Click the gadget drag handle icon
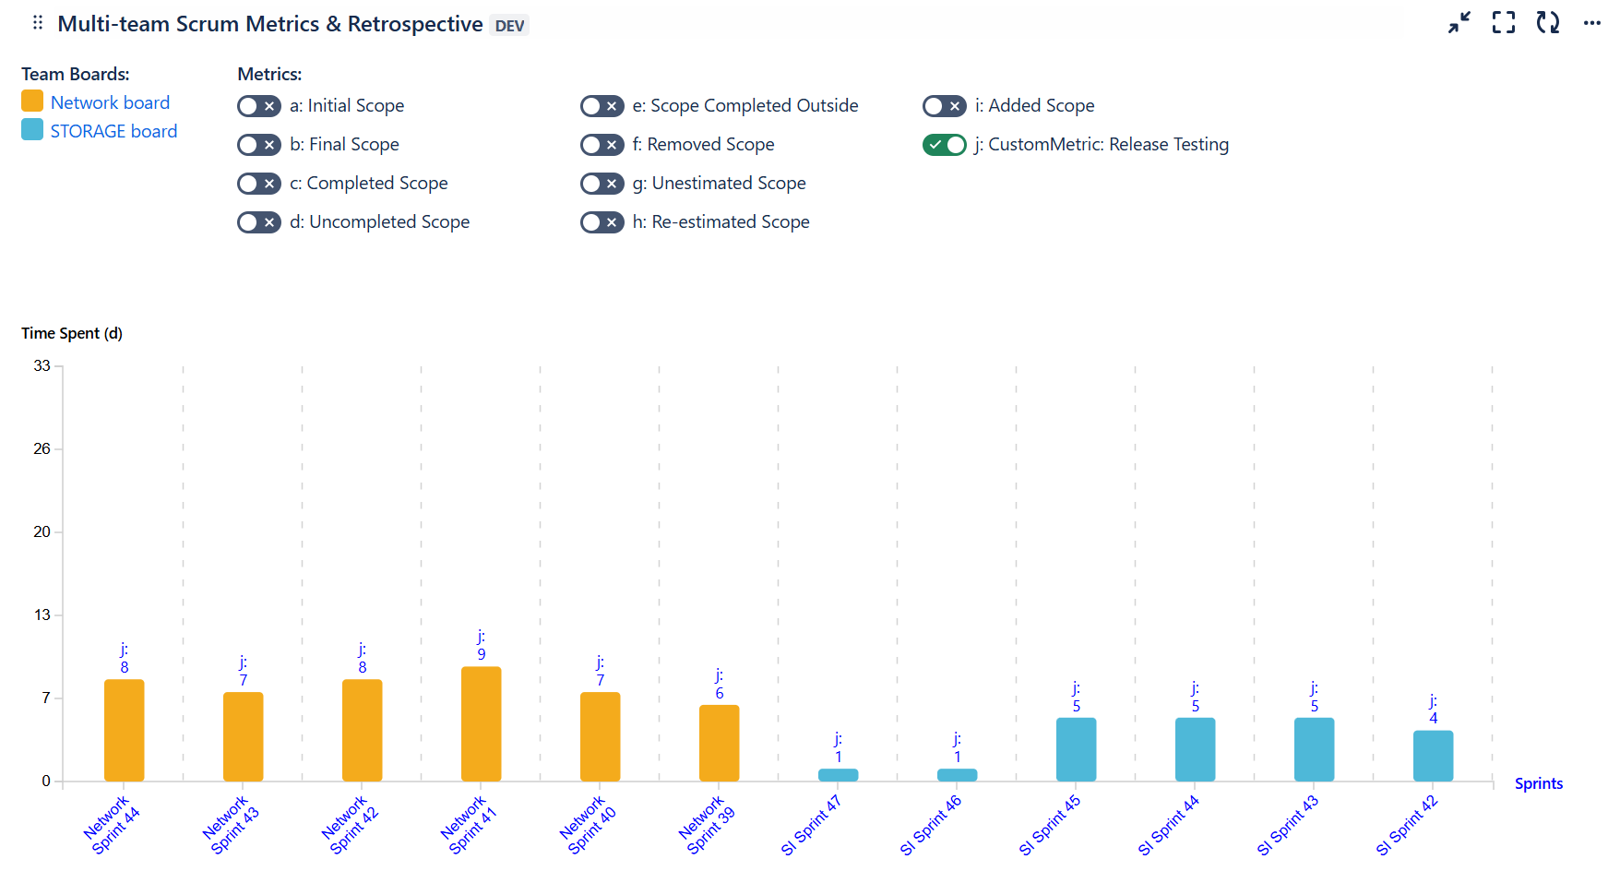This screenshot has height=883, width=1620. point(38,23)
